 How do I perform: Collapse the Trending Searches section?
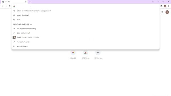coord(31,24)
